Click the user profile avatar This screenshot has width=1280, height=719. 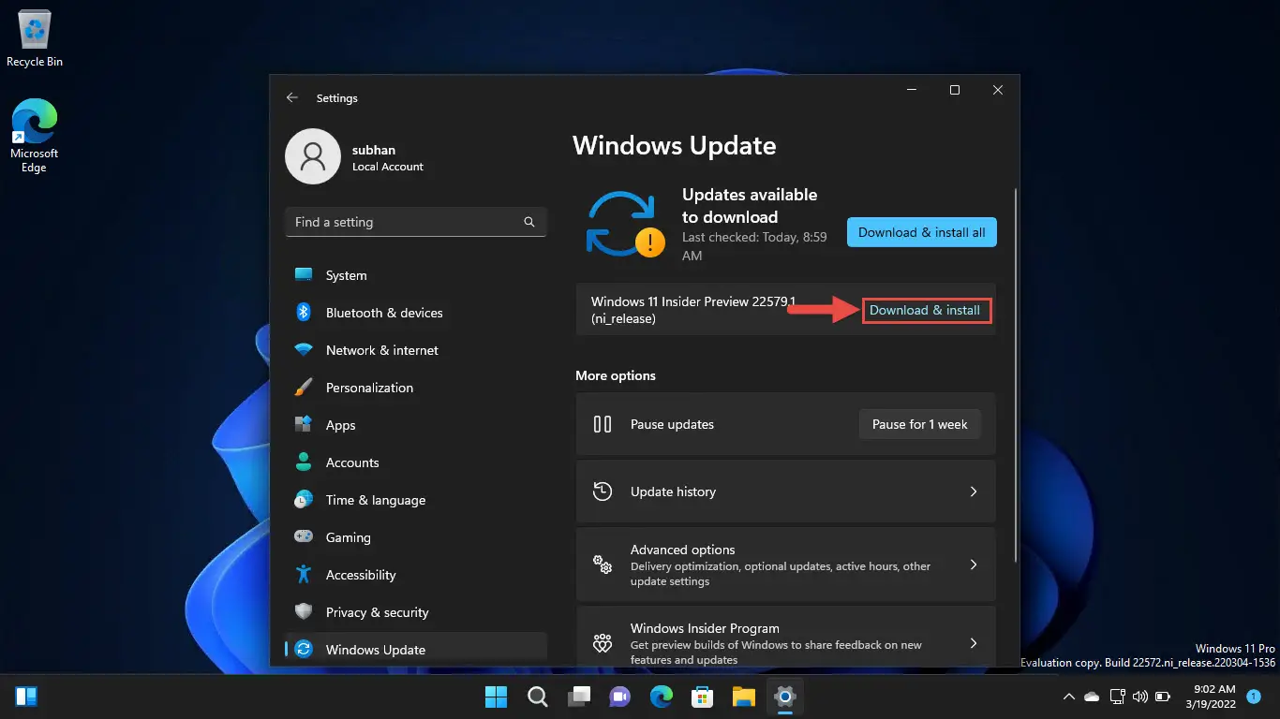(x=312, y=156)
